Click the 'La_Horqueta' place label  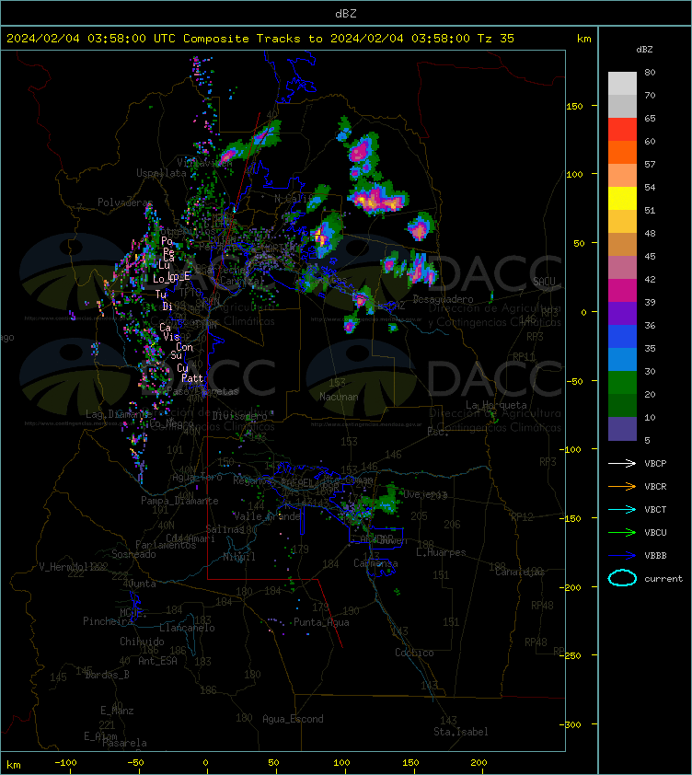pyautogui.click(x=496, y=405)
